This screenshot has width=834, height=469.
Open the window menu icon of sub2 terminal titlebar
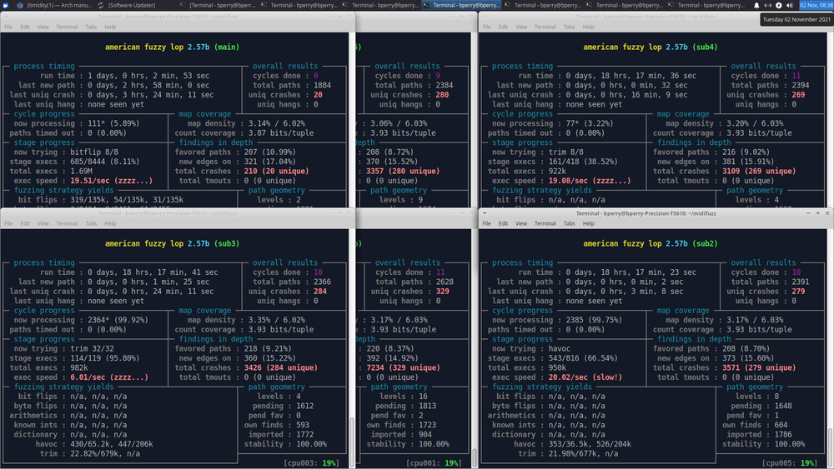485,213
